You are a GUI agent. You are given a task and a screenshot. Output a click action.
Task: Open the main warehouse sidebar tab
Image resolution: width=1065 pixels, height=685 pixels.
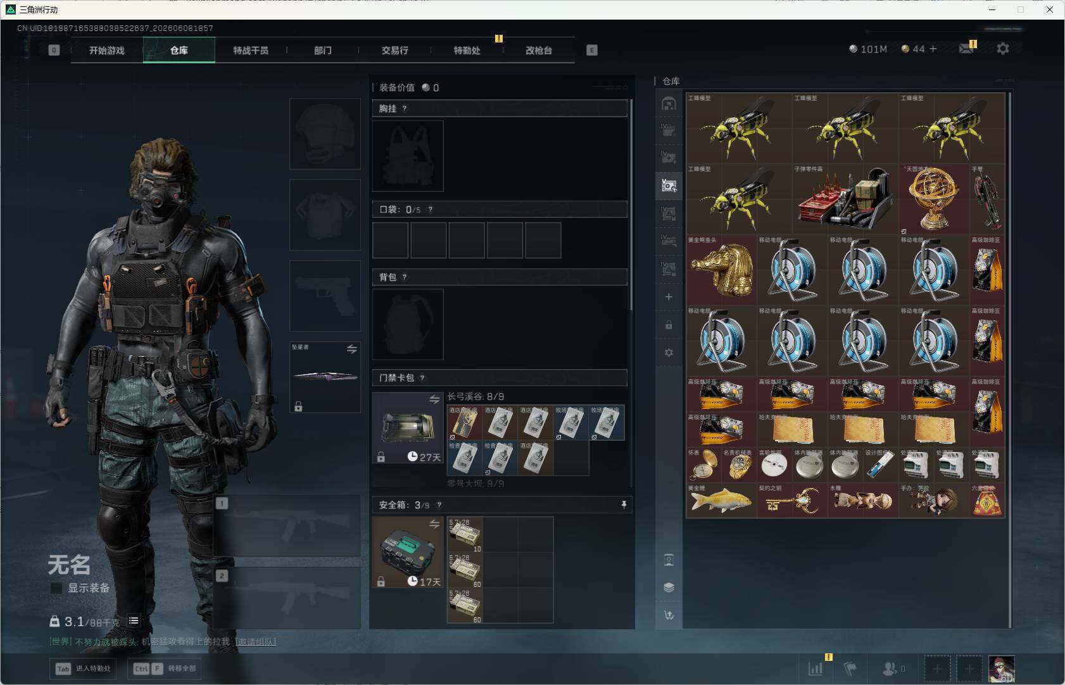pos(669,104)
